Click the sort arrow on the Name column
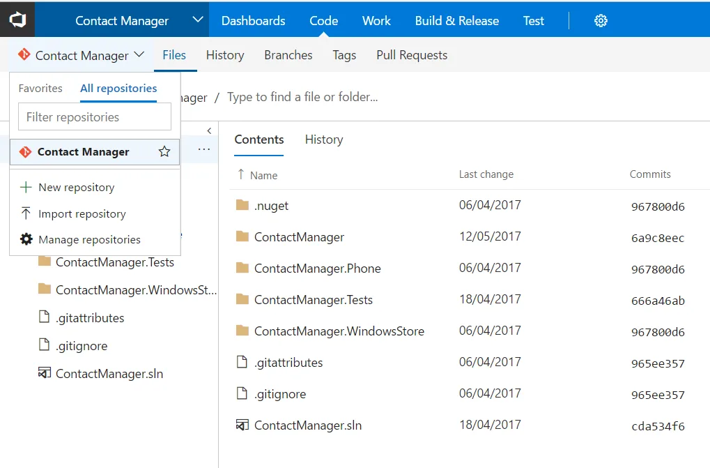710x468 pixels. [240, 174]
